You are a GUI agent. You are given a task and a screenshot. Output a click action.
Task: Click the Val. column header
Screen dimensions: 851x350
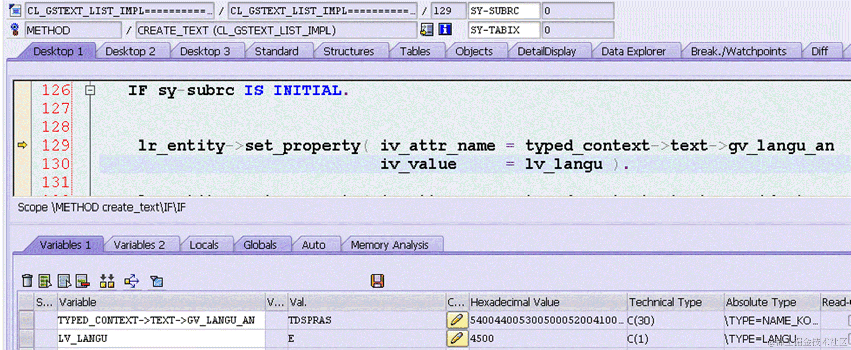coord(366,302)
